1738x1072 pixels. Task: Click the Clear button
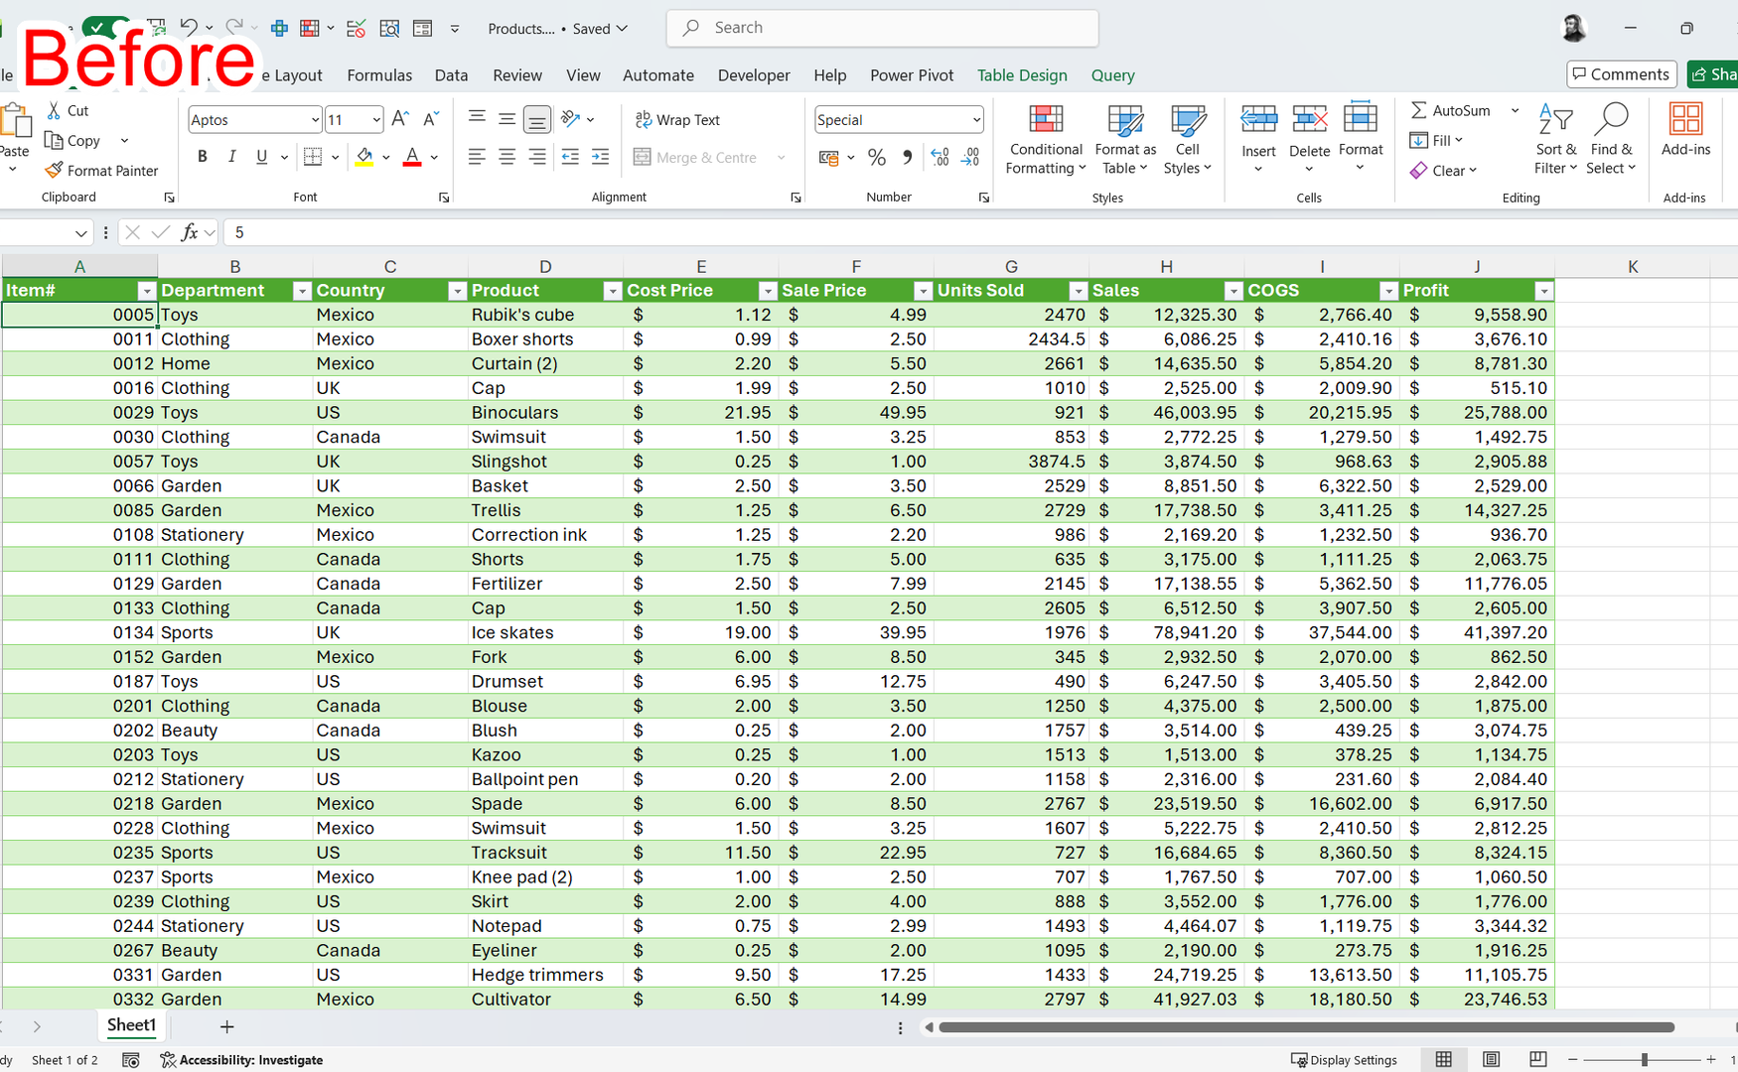[1443, 171]
